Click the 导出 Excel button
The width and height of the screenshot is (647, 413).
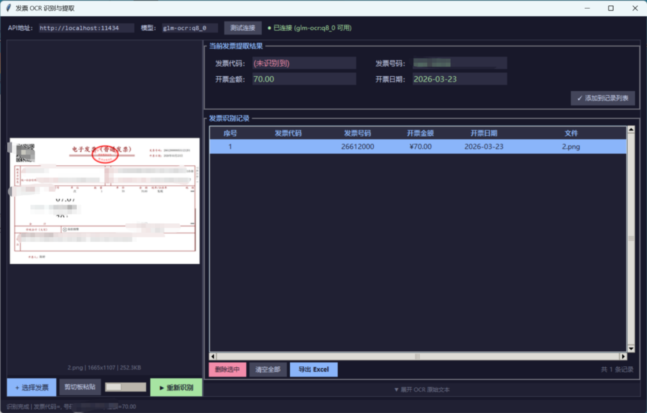click(314, 370)
